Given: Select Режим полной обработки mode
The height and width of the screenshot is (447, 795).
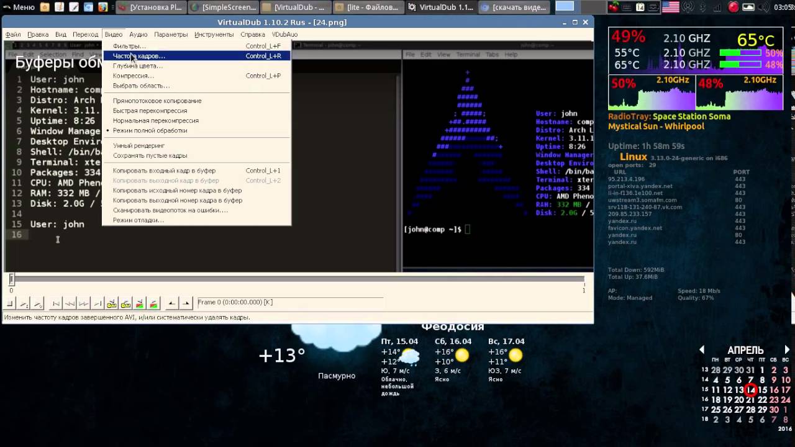Looking at the screenshot, I should click(196, 130).
